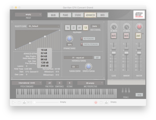Click the stop icon beside record button

(x=101, y=102)
